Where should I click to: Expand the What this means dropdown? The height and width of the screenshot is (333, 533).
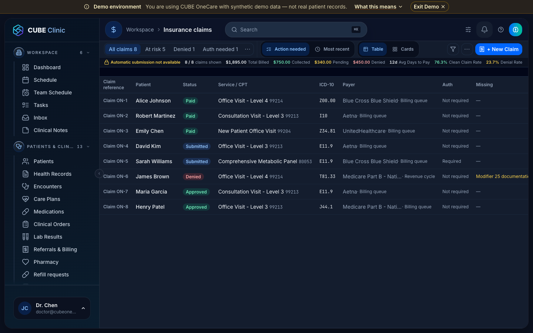378,7
